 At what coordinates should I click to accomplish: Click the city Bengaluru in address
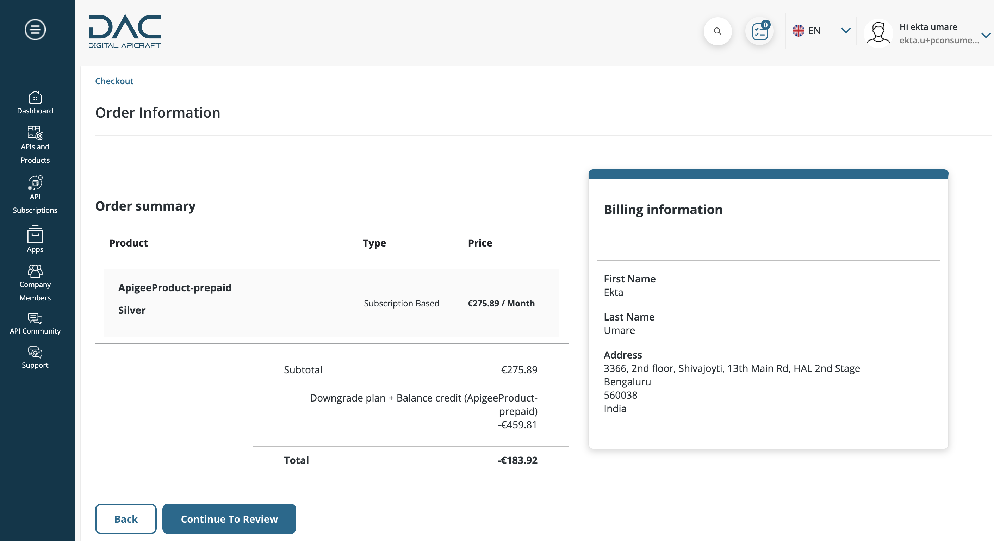(627, 382)
